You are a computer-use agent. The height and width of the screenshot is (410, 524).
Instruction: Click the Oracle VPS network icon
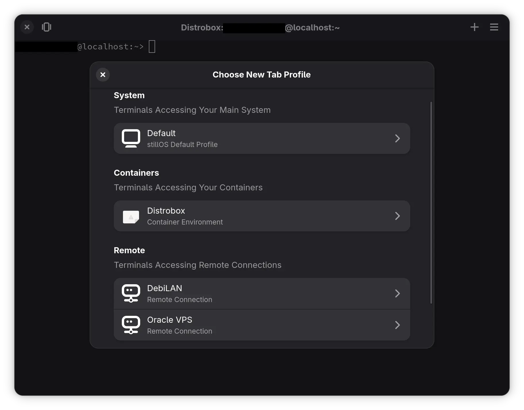[131, 325]
